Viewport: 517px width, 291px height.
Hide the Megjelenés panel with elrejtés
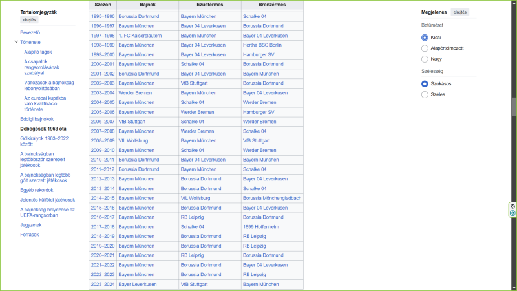(x=459, y=12)
